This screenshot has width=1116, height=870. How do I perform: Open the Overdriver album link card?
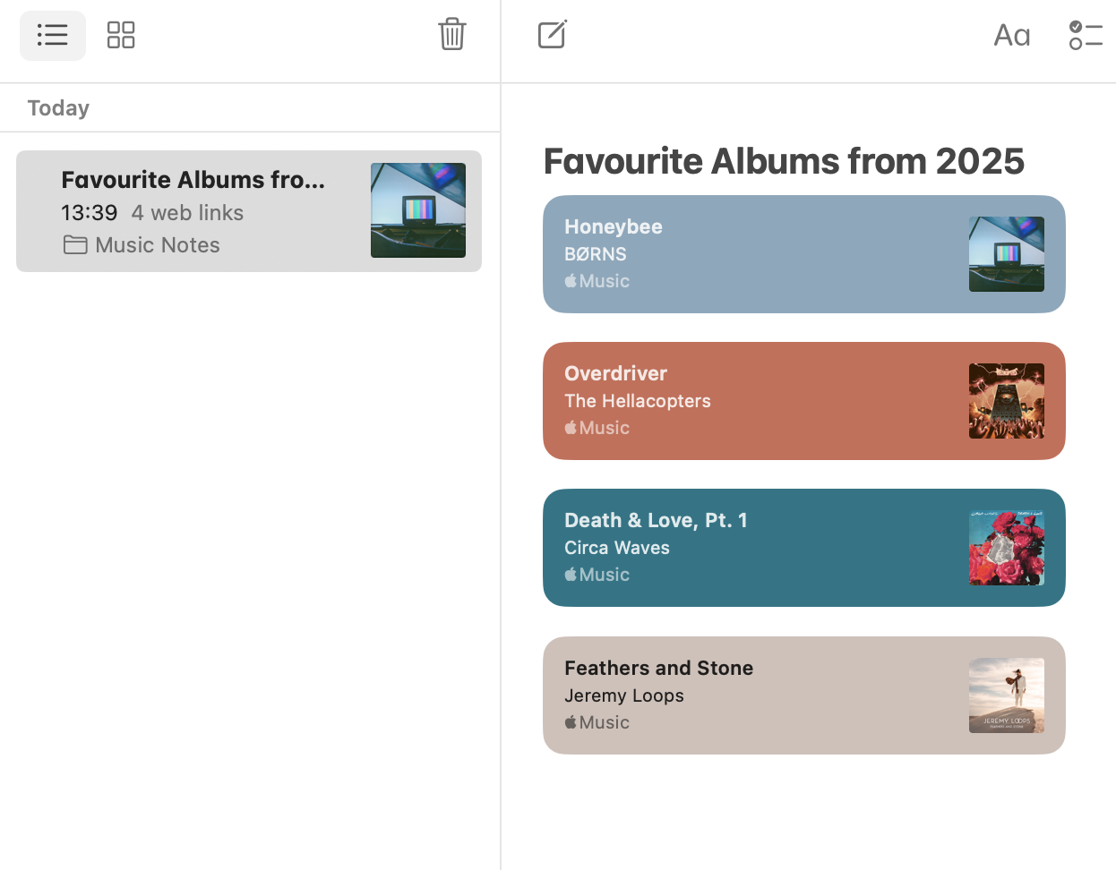[x=804, y=401]
